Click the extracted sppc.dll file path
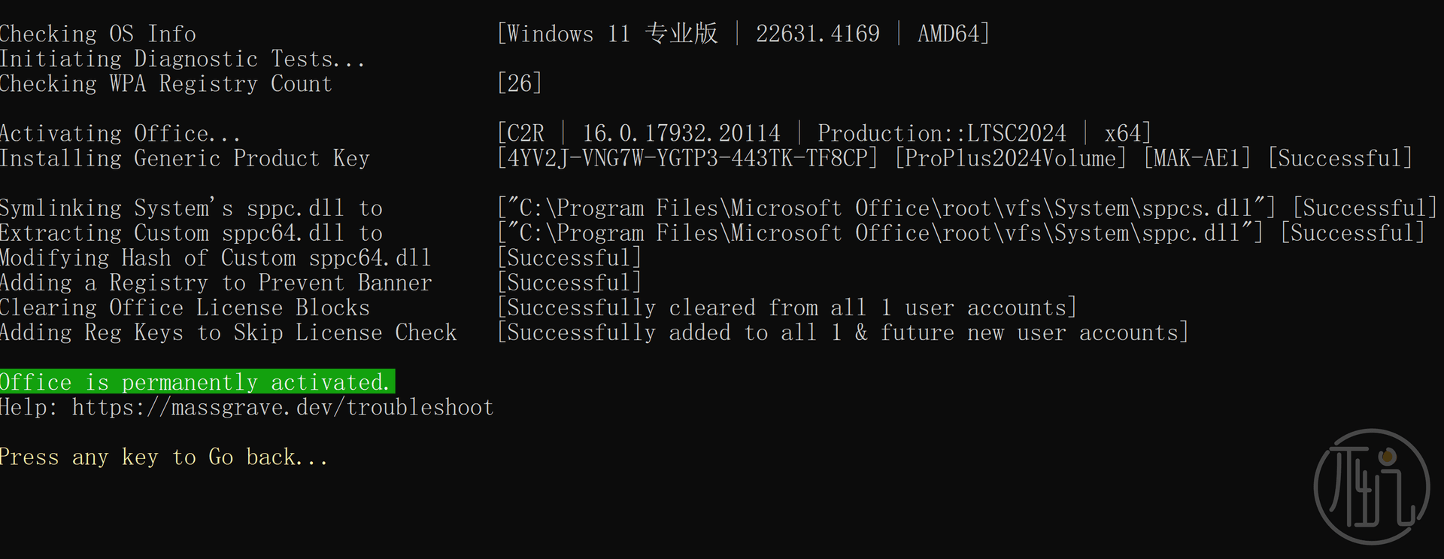 click(x=880, y=233)
